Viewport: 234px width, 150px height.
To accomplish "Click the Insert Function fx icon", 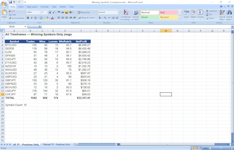I will pyautogui.click(x=40, y=27).
